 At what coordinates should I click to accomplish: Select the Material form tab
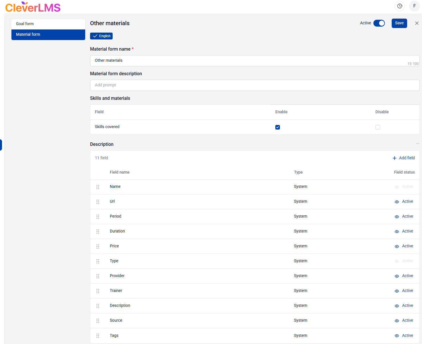[48, 35]
